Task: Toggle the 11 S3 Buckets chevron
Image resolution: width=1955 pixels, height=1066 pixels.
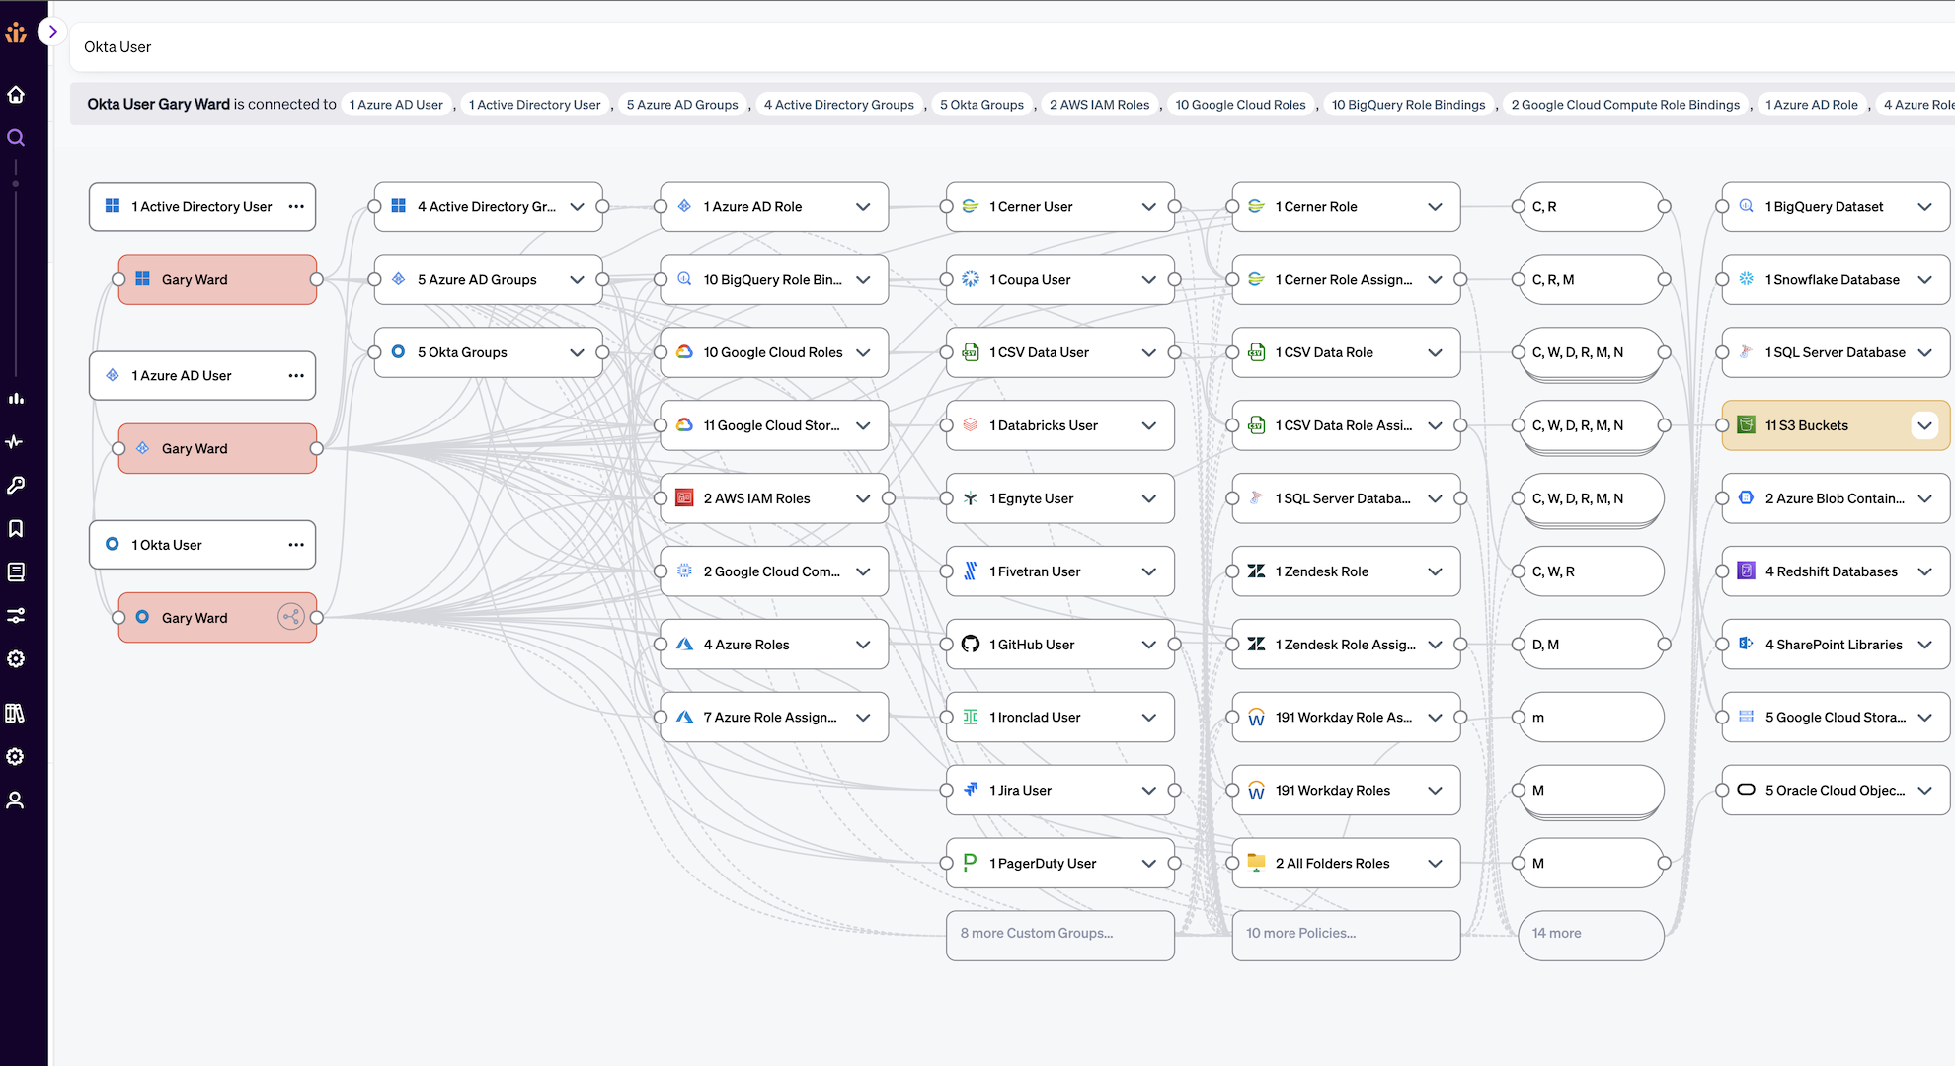Action: pos(1923,425)
